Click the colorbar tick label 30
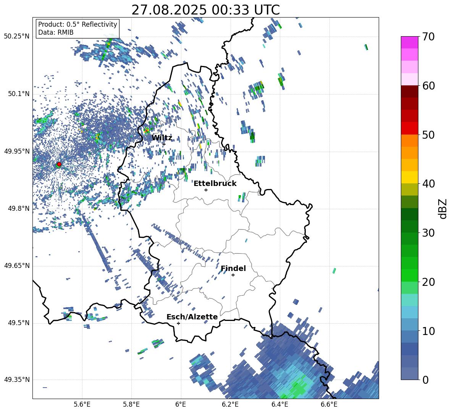 click(428, 233)
